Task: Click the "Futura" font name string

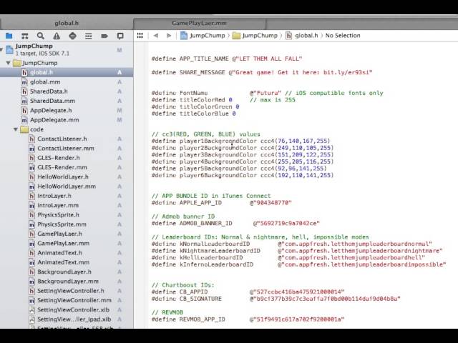Action: pos(265,93)
